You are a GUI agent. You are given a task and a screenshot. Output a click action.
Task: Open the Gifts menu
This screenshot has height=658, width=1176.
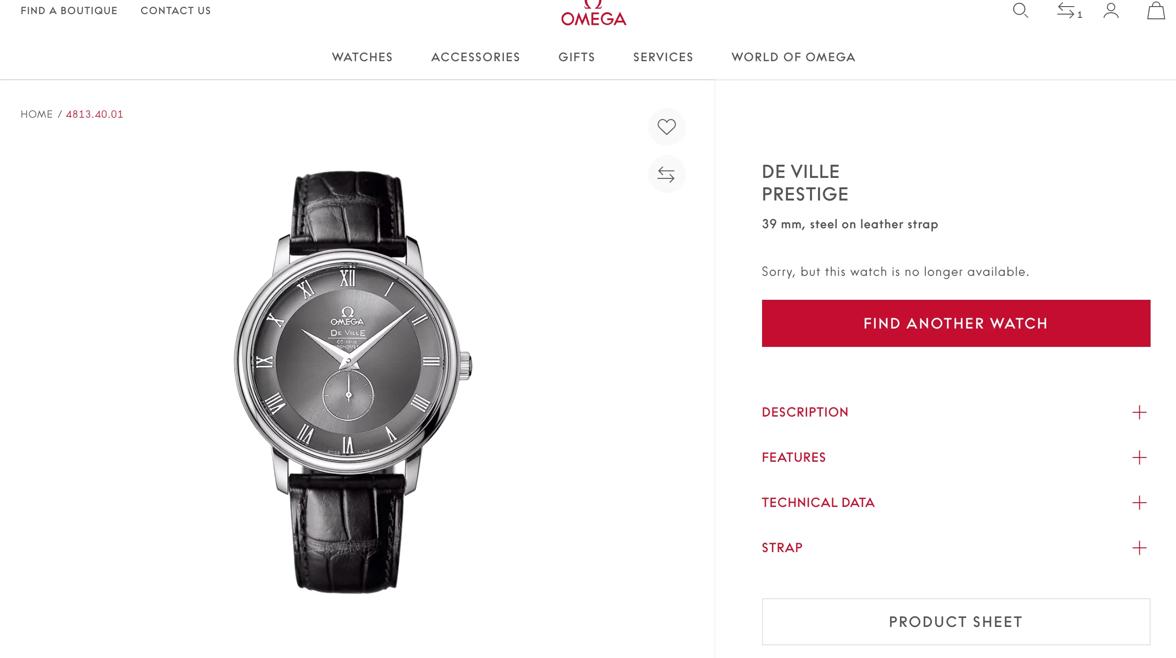point(577,57)
